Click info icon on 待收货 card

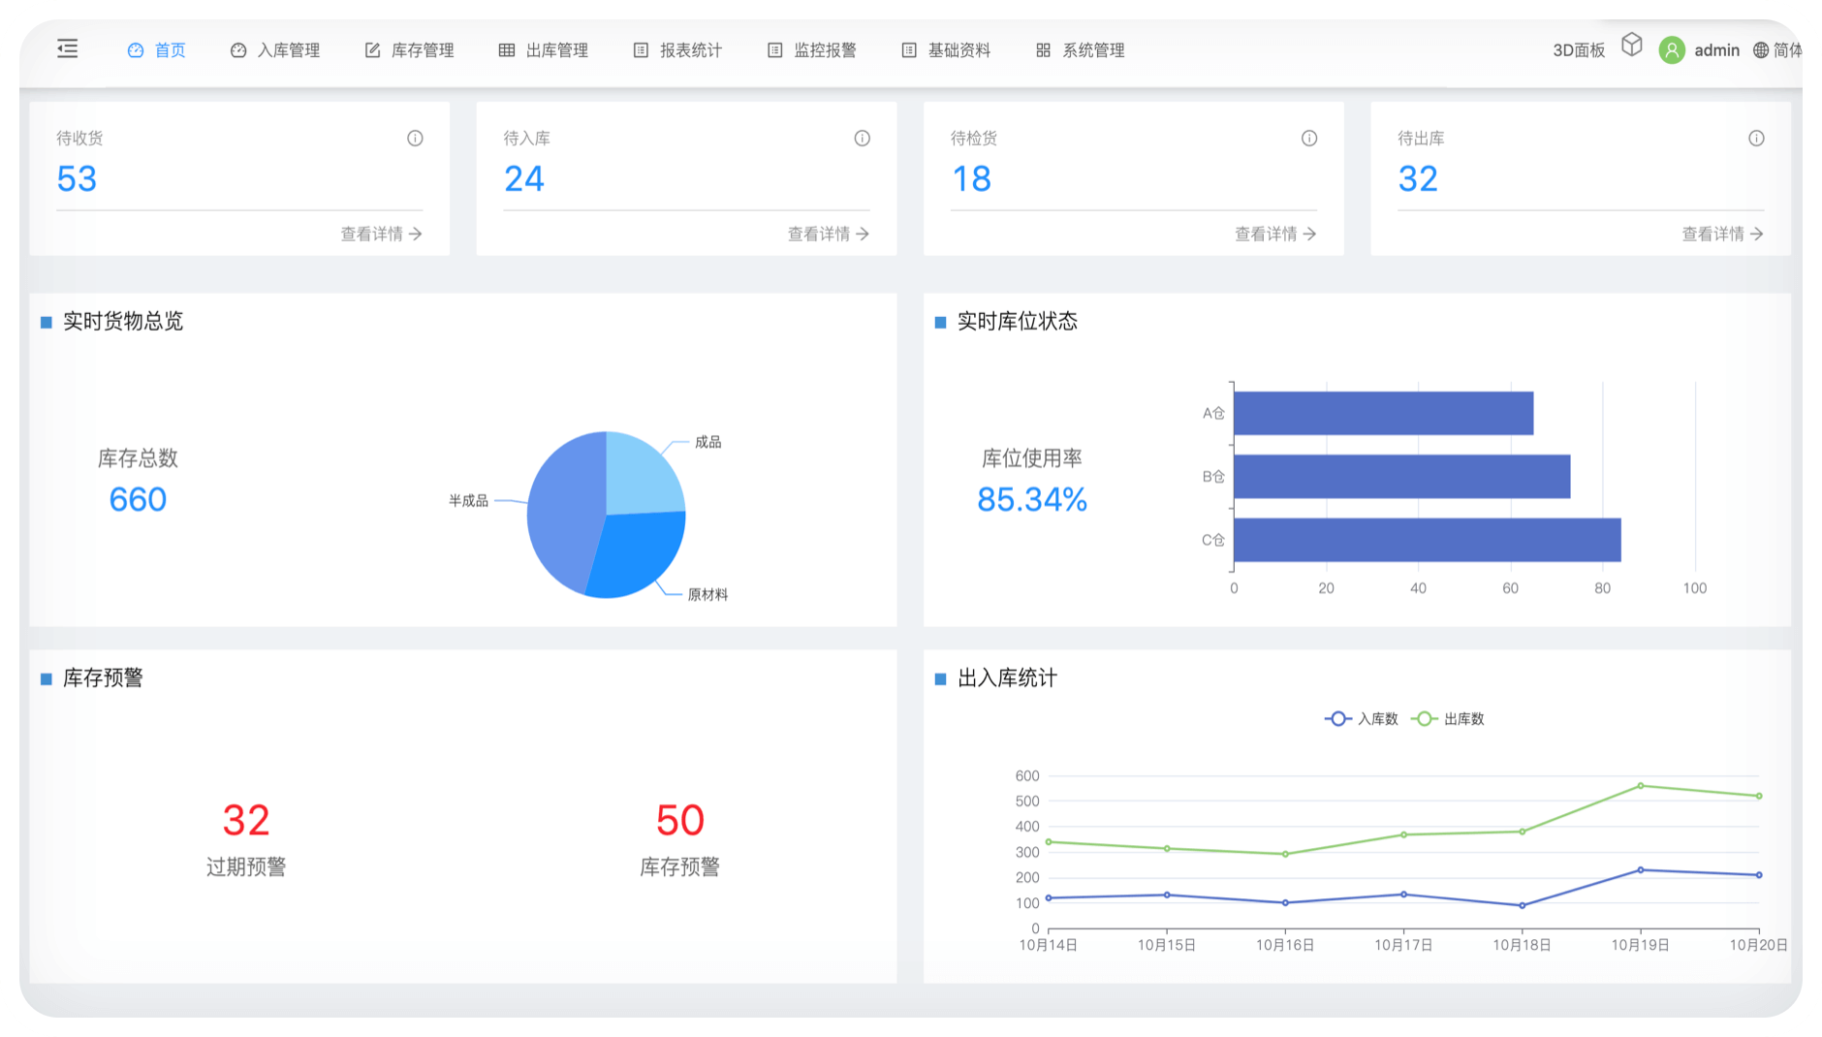(x=415, y=139)
